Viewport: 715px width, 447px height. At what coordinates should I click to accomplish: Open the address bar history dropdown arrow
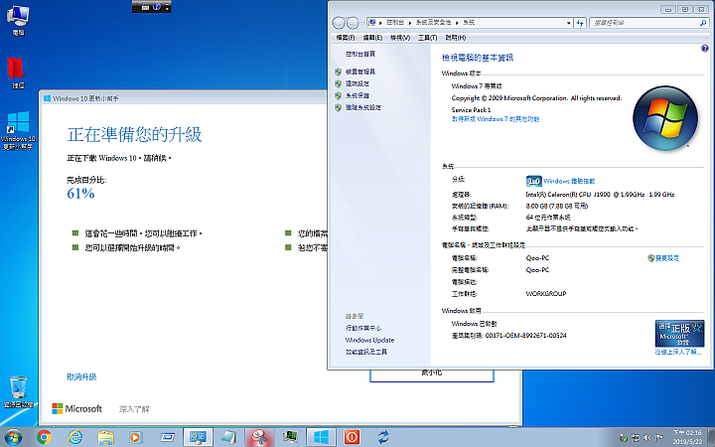click(x=569, y=23)
